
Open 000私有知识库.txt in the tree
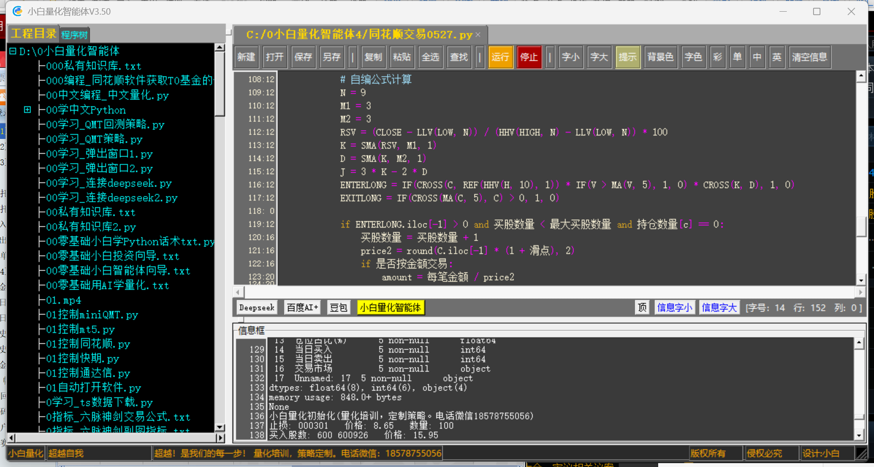point(94,66)
